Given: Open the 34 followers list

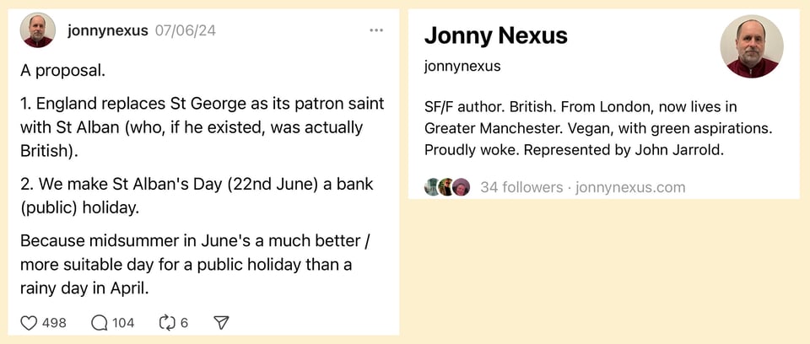Looking at the screenshot, I should (x=521, y=187).
